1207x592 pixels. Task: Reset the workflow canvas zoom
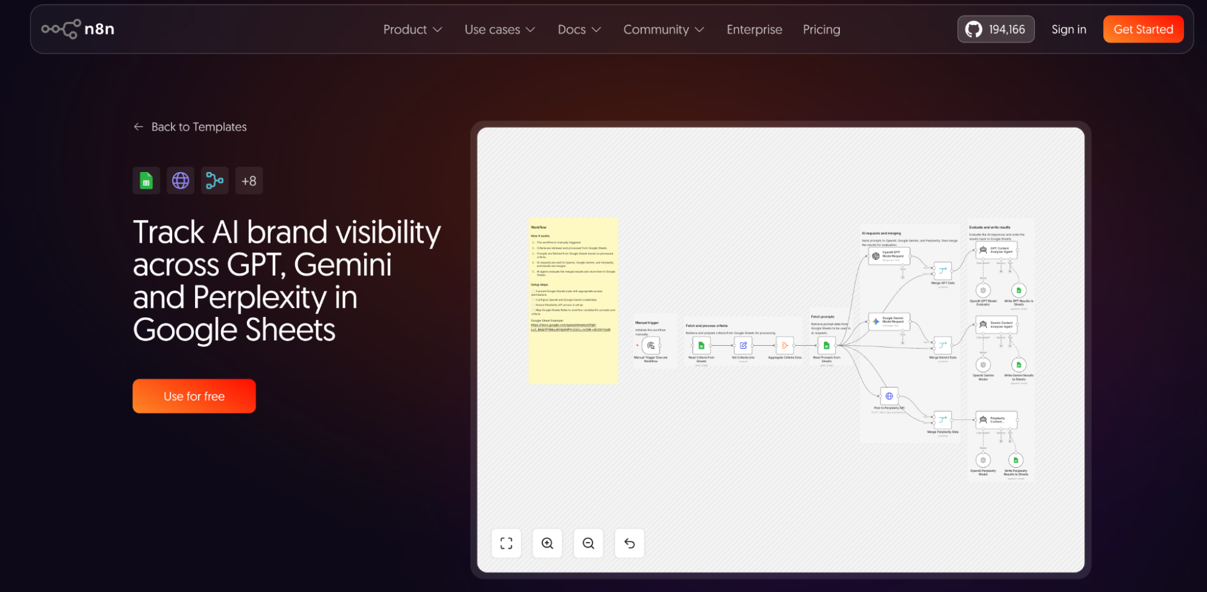pos(630,543)
